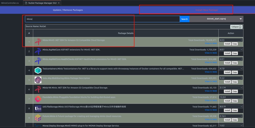Viewport: 255px width, 128px height.
Task: Click the Volo.Abp.BlobStoring.Minio package icon
Action: tap(38, 80)
